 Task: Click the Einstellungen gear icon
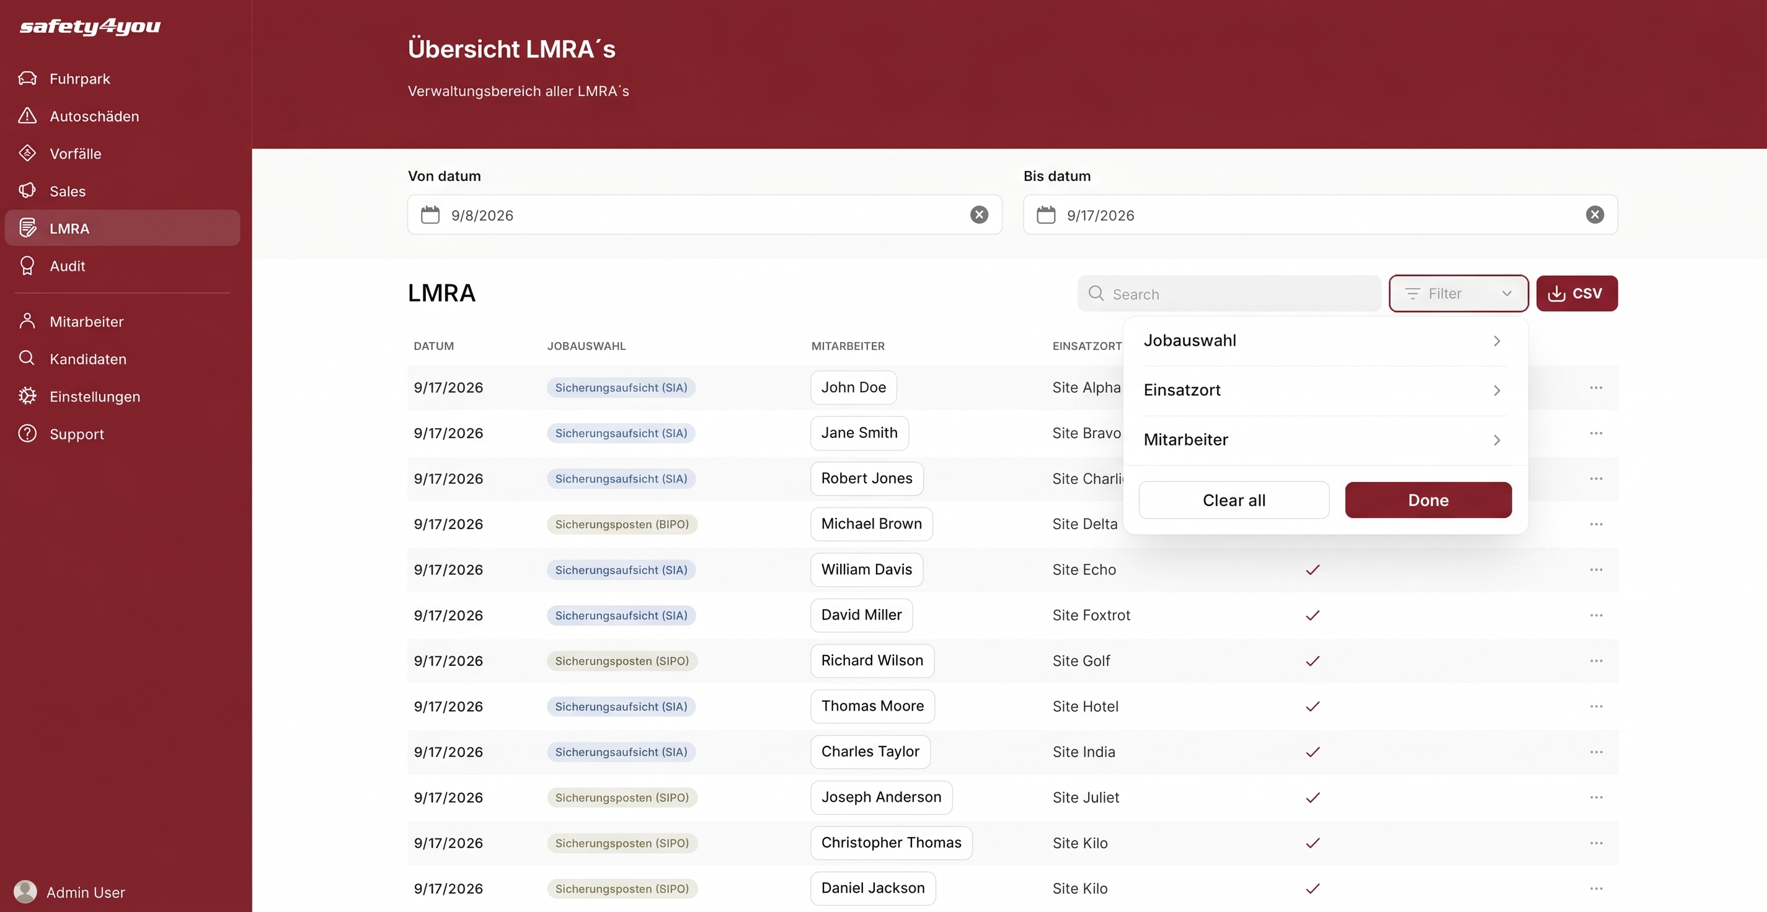tap(27, 396)
